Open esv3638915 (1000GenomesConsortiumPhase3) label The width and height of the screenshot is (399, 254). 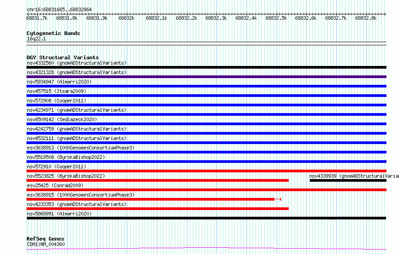click(81, 195)
